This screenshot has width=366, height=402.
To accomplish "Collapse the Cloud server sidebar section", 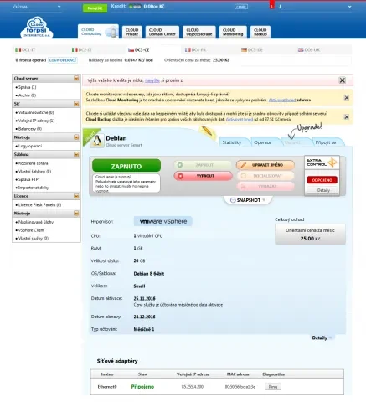I will click(76, 79).
